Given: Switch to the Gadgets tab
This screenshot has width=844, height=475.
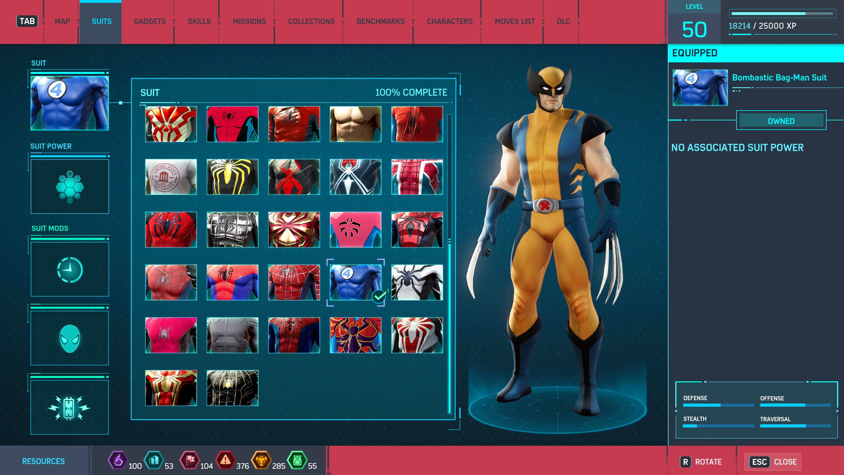Looking at the screenshot, I should coord(149,21).
